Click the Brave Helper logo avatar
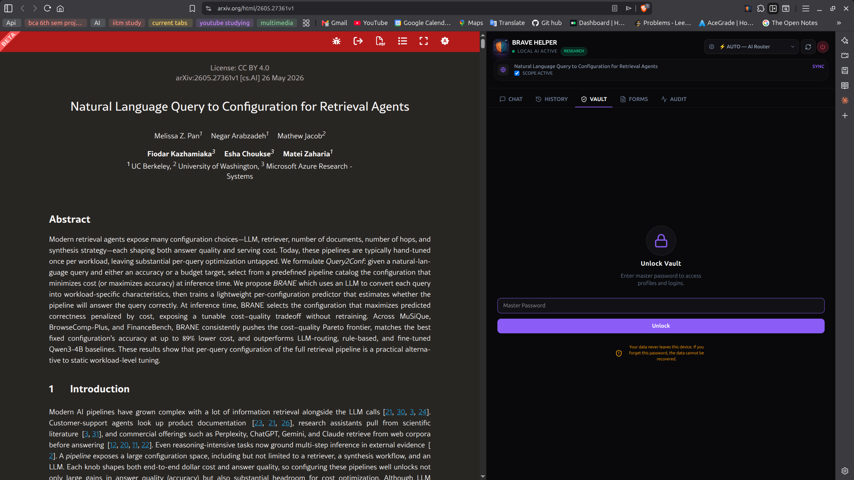Screen dimensions: 854x480 tap(501, 47)
